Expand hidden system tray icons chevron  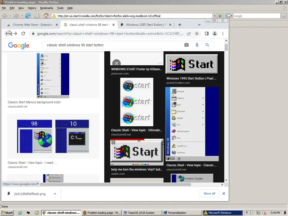247,212
